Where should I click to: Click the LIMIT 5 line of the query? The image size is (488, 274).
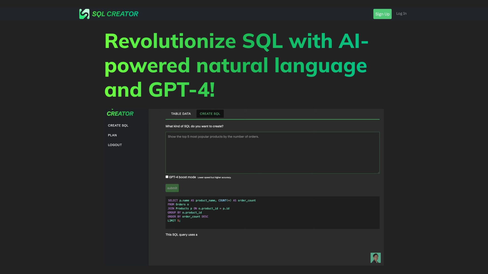pos(174,221)
